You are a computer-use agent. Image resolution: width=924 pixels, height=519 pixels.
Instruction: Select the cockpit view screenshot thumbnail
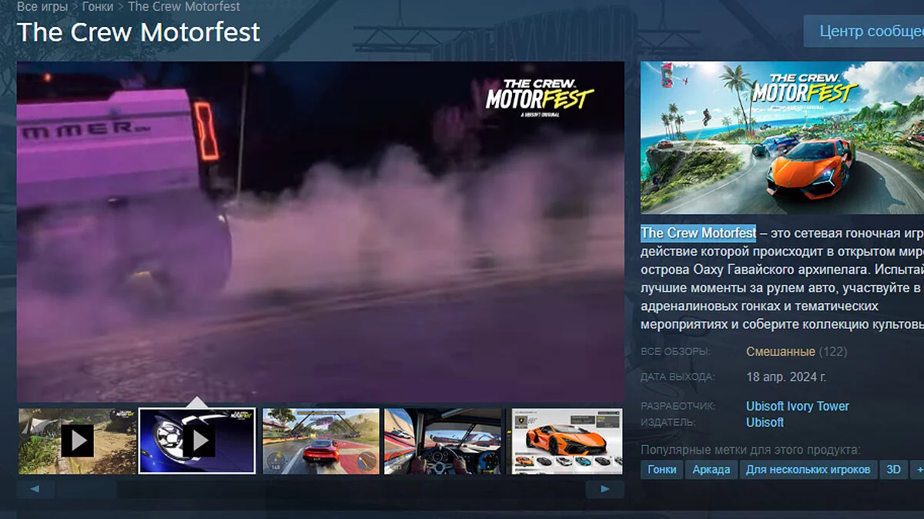(x=443, y=441)
